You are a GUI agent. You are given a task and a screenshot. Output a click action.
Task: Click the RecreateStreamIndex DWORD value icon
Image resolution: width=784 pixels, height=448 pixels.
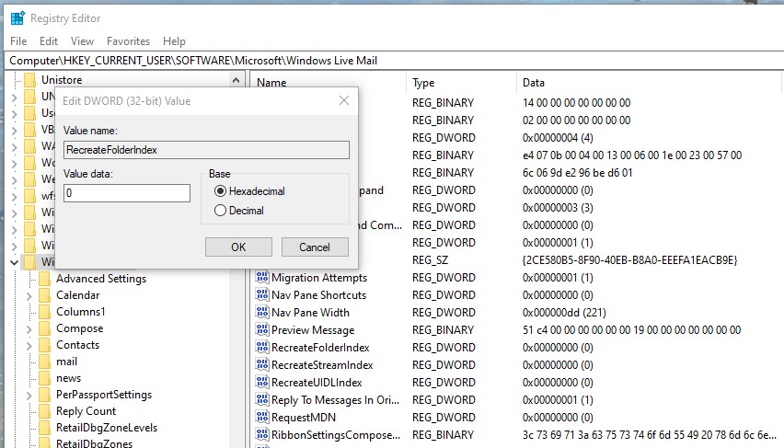tap(262, 364)
